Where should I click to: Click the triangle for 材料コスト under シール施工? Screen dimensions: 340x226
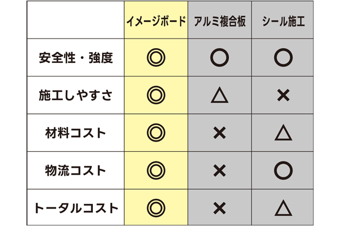click(283, 133)
